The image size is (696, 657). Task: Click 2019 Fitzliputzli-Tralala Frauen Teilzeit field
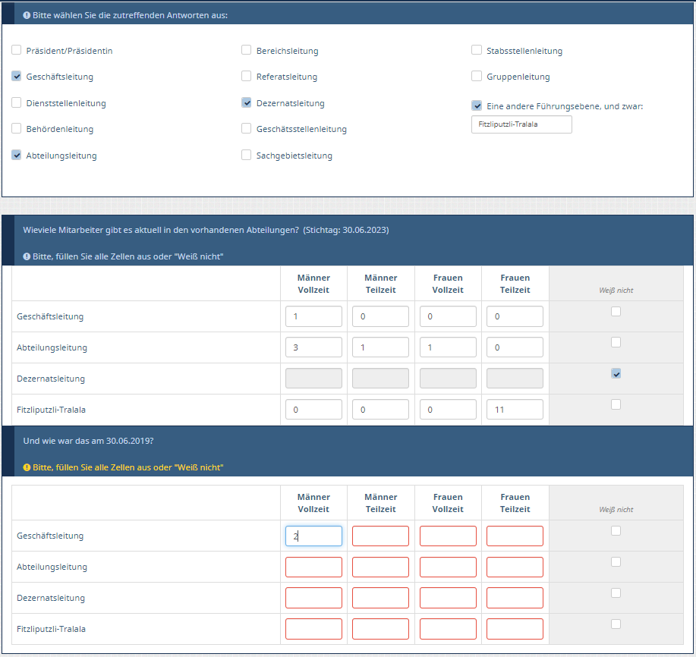(x=515, y=629)
